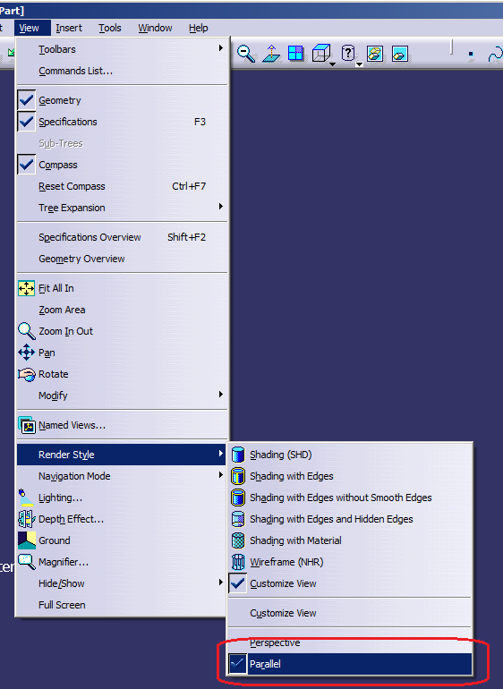This screenshot has height=689, width=503.
Task: Open the Insert menu
Action: pyautogui.click(x=69, y=28)
